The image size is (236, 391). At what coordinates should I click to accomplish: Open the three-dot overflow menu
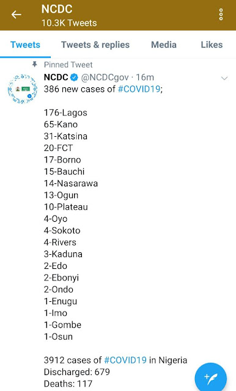[221, 15]
